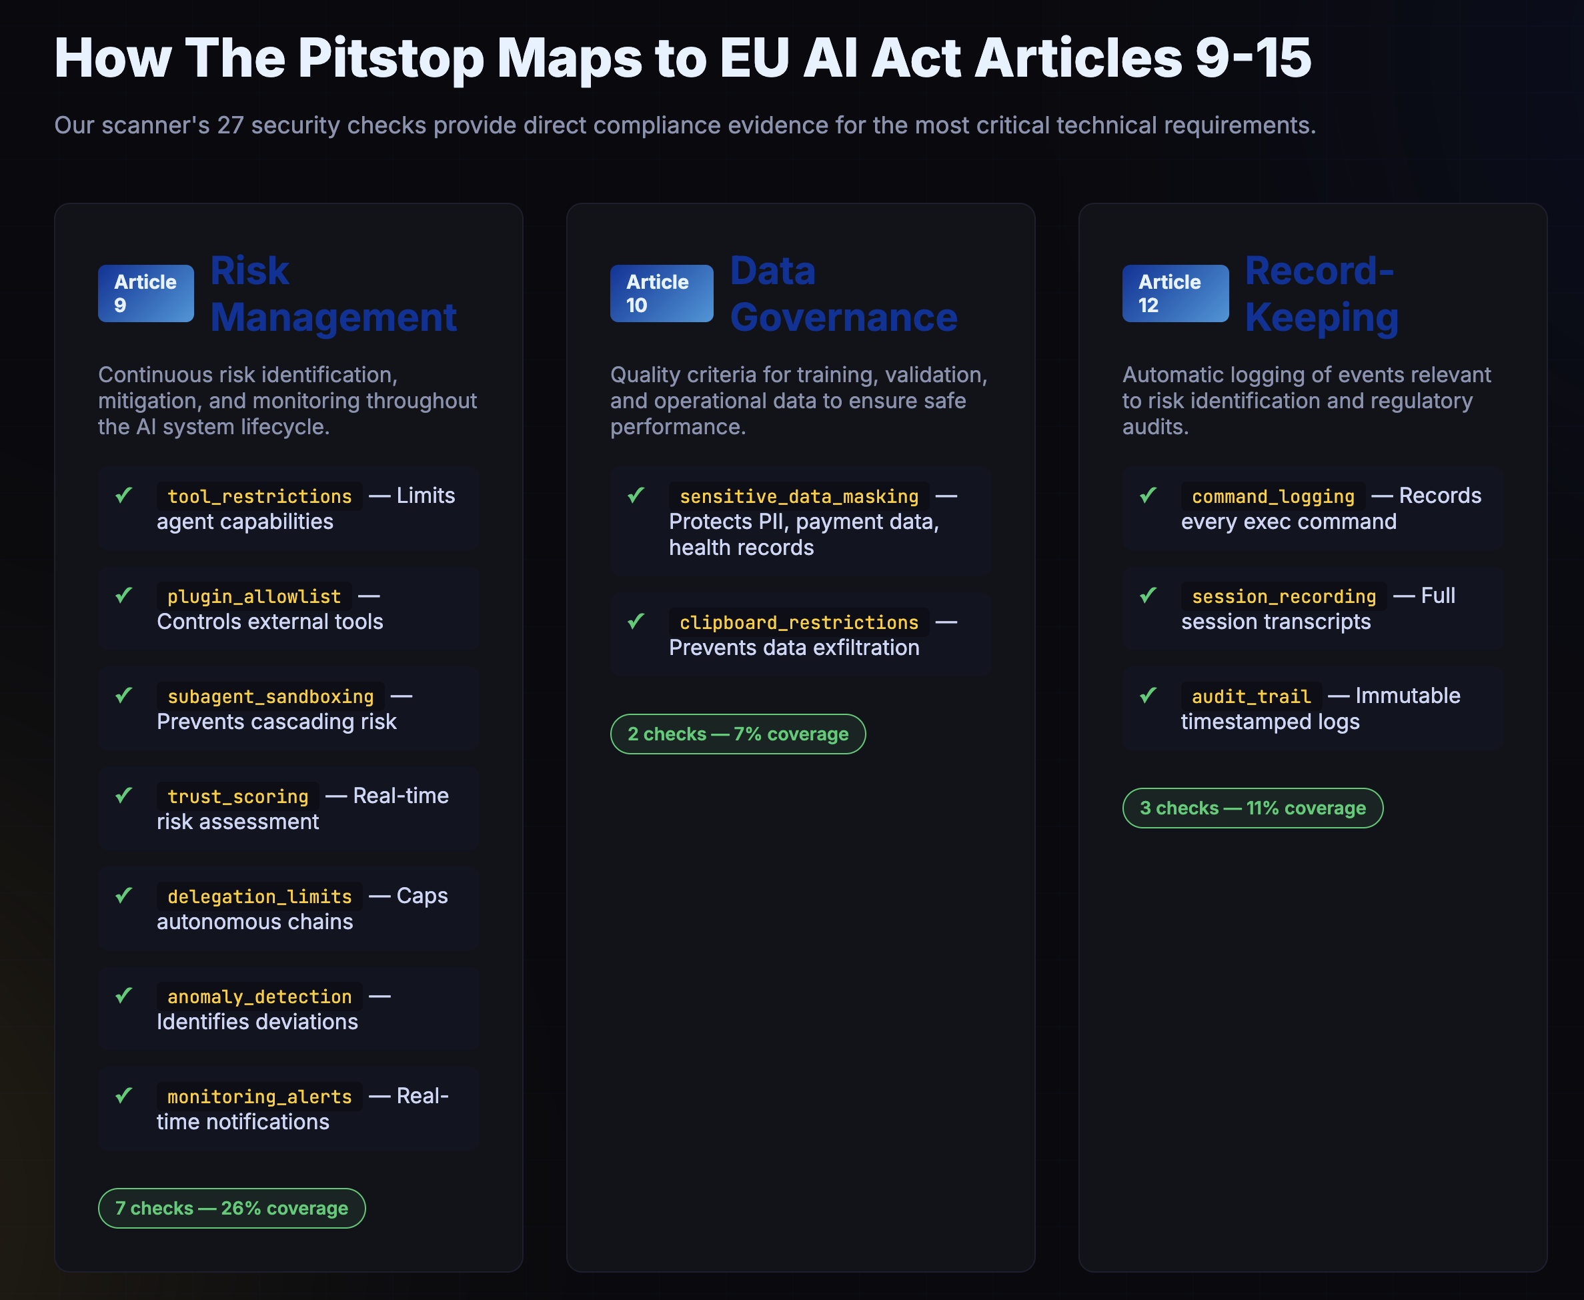The width and height of the screenshot is (1584, 1300).
Task: Click the Article 10 badge
Action: point(661,293)
